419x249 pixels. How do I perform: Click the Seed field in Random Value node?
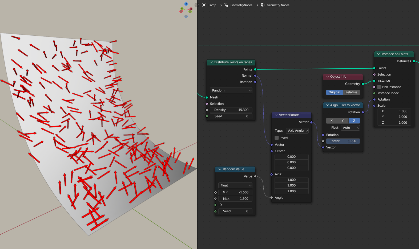pyautogui.click(x=235, y=211)
